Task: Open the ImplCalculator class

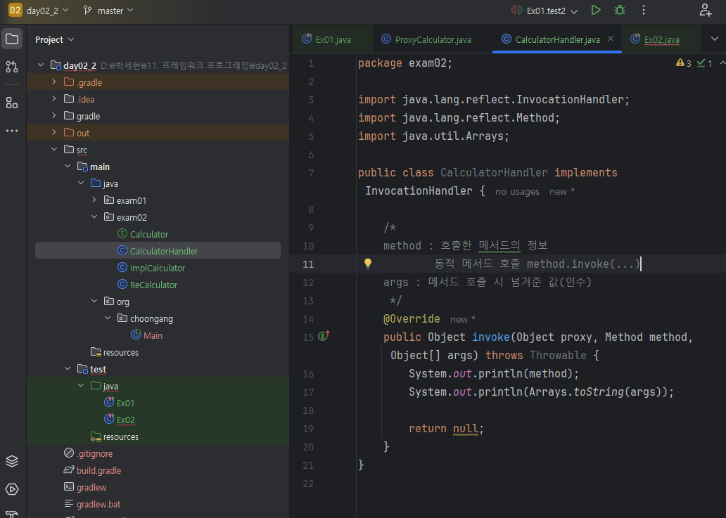Action: coord(151,268)
